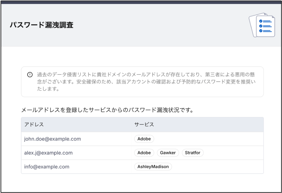282x193 pixels.
Task: Click the AshleyMadison service badge
Action: [153, 167]
